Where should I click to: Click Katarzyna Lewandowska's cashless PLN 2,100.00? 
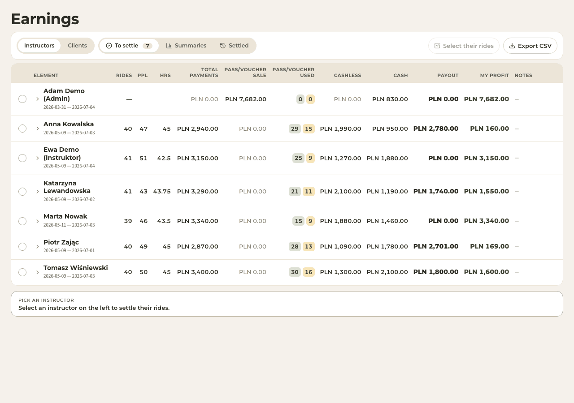point(340,192)
